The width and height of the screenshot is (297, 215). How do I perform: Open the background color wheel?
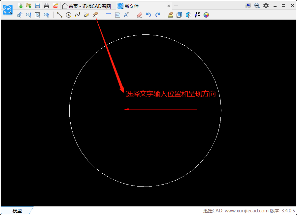[206, 15]
